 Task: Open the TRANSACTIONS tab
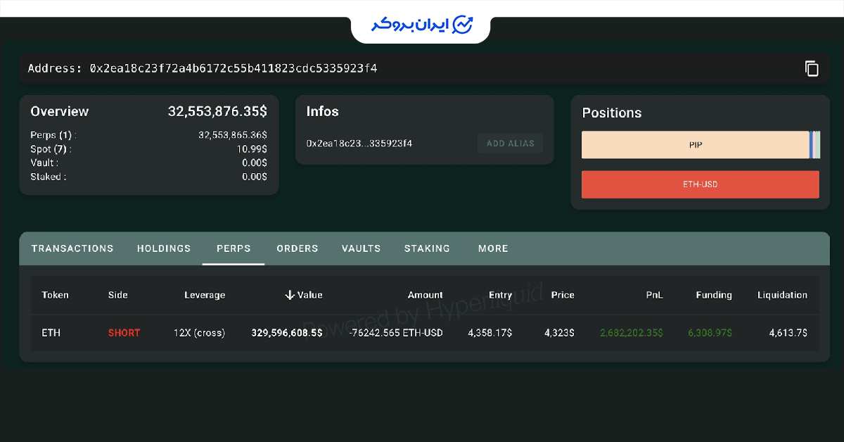(x=72, y=248)
